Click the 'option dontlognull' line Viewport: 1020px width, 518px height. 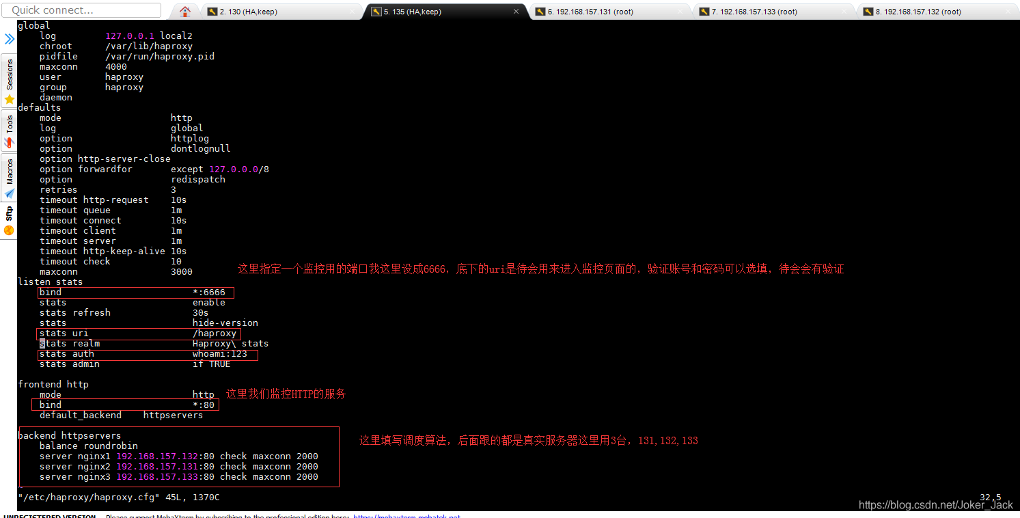point(135,148)
